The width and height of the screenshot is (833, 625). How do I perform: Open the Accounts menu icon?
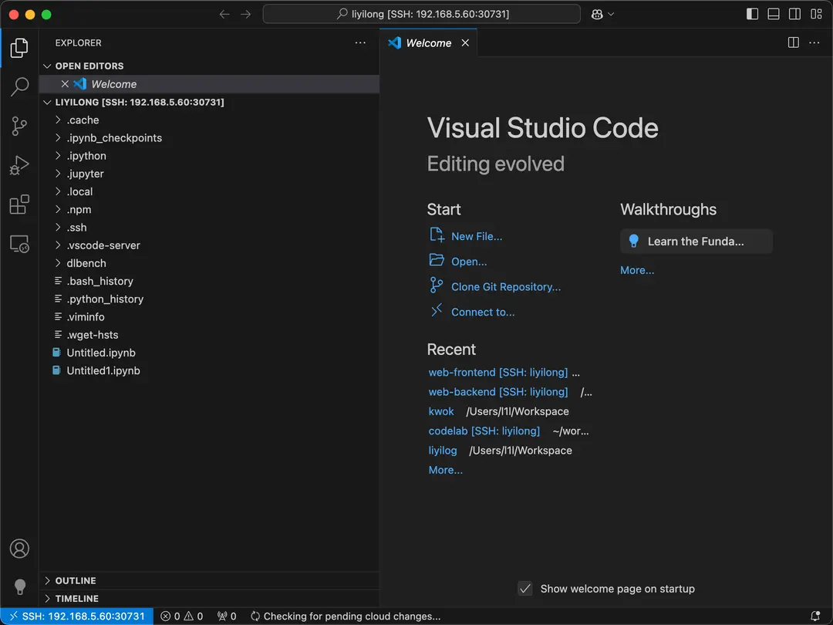point(19,549)
